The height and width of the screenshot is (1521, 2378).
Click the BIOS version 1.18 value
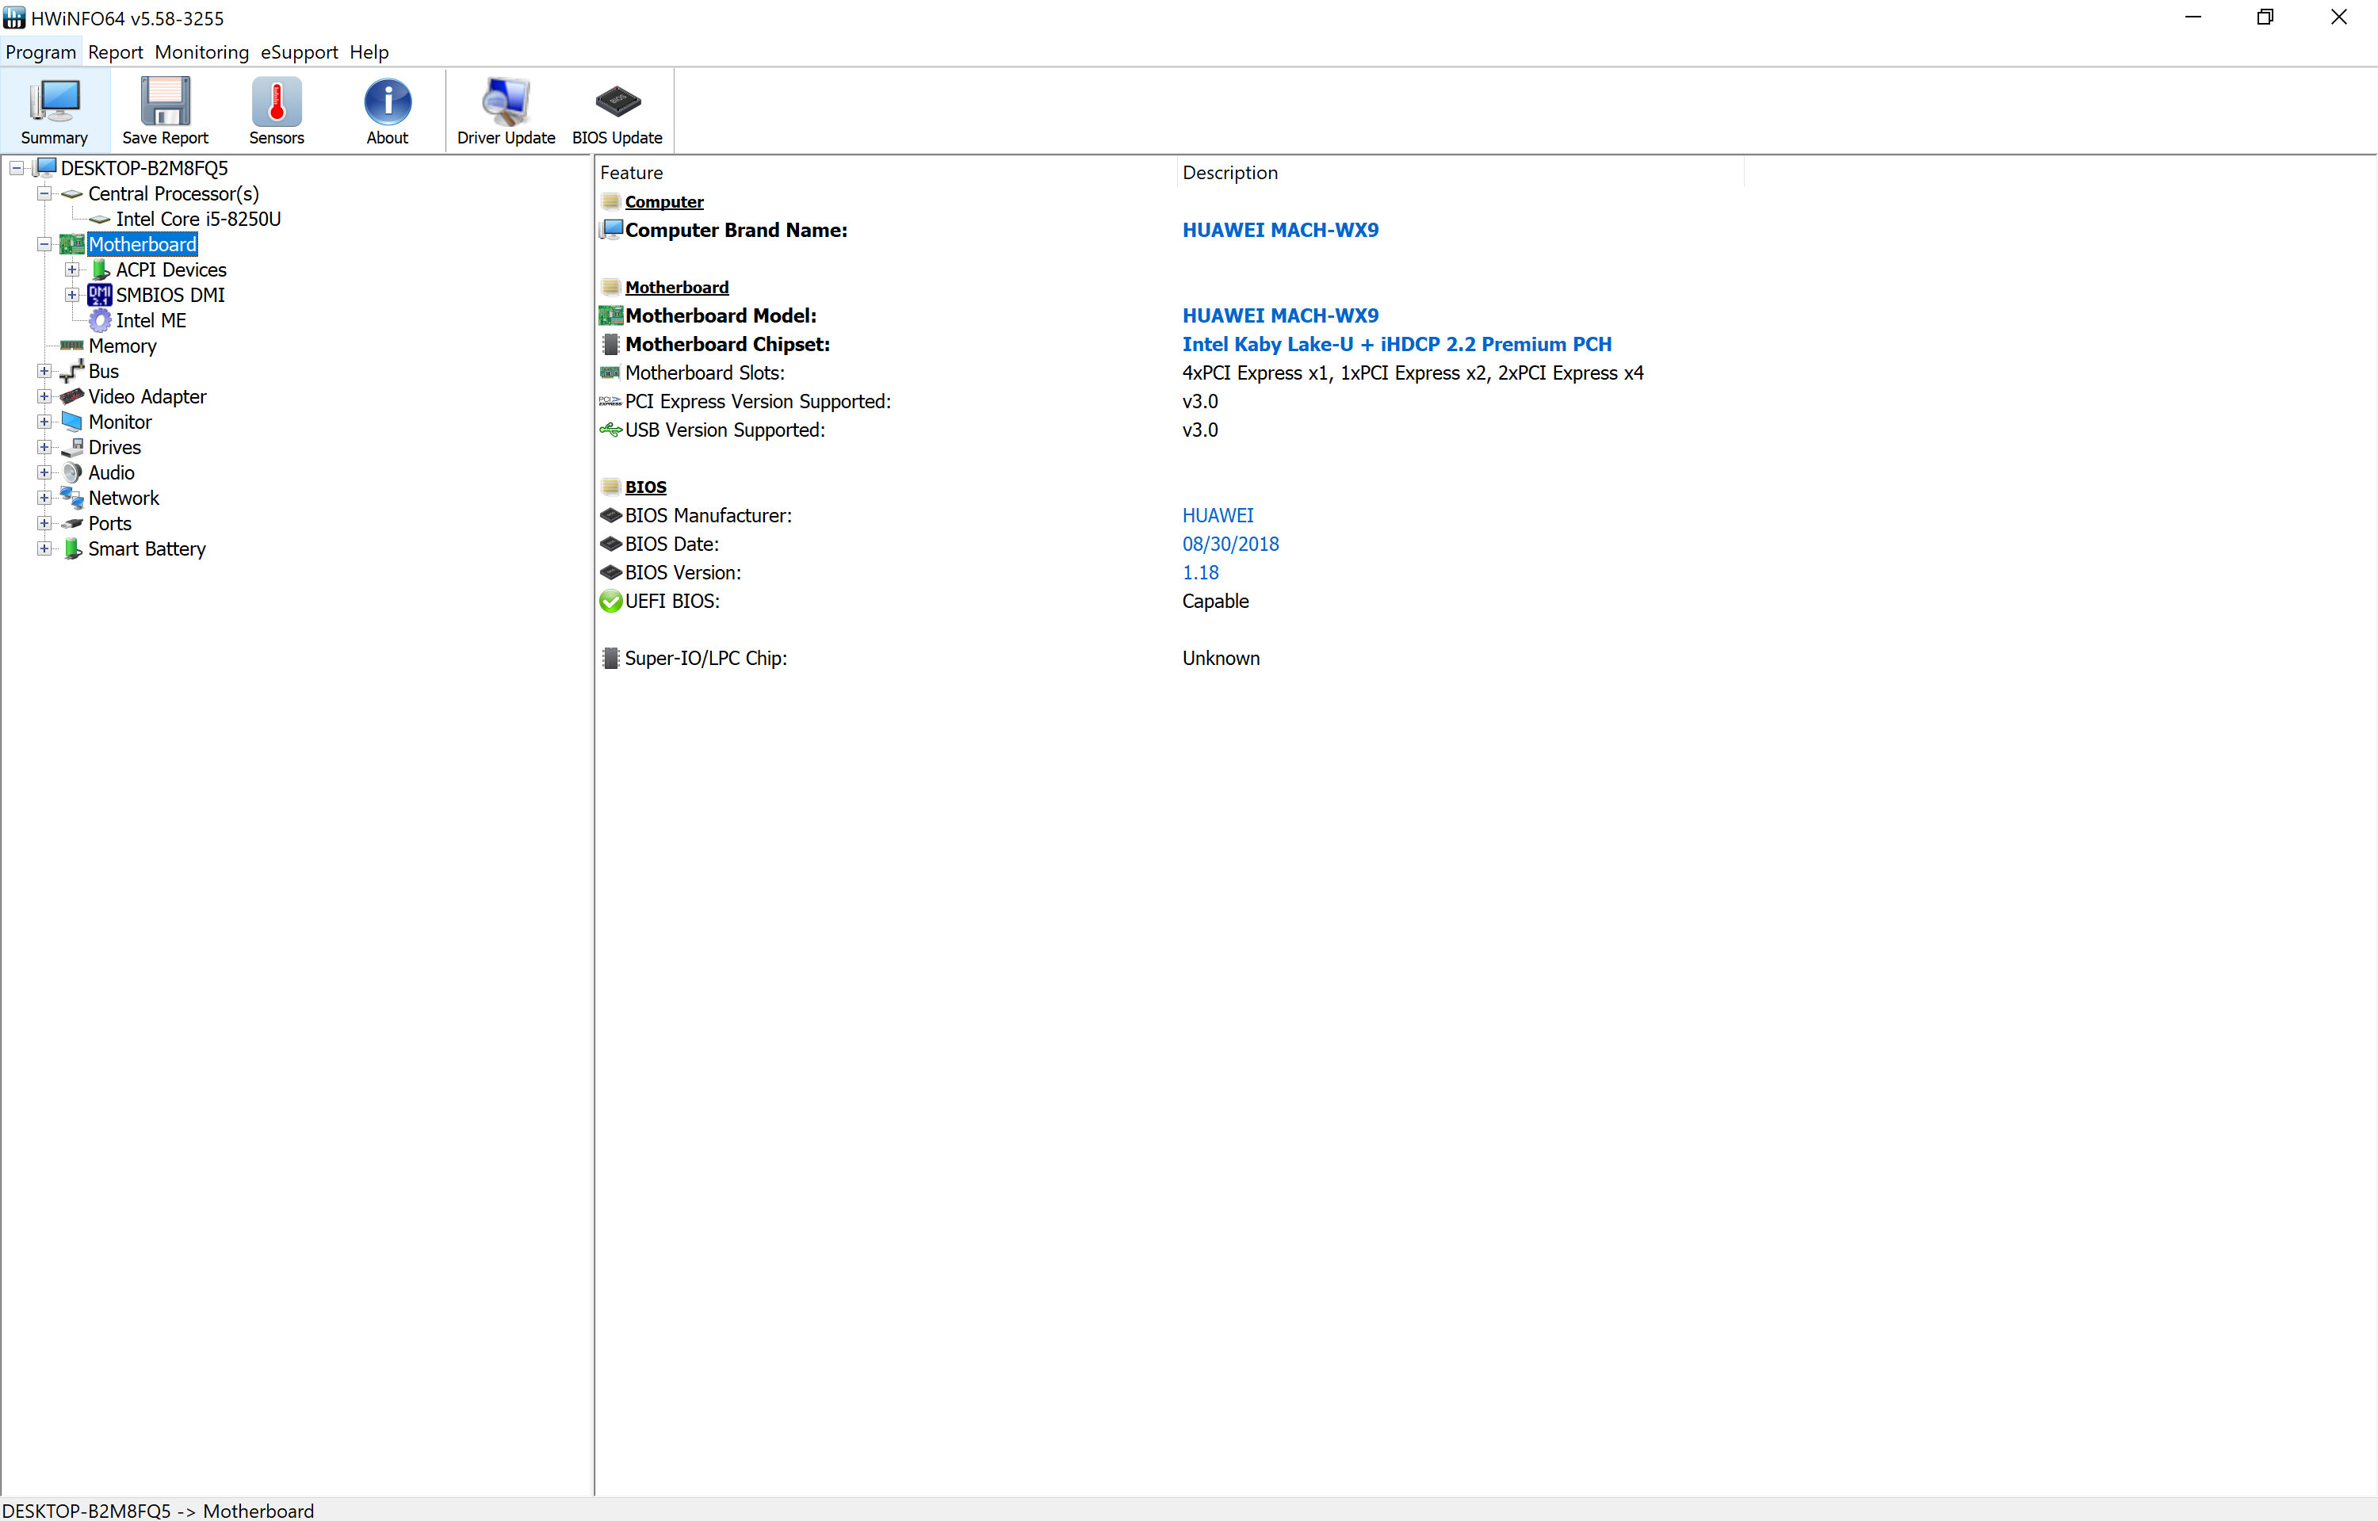[1200, 573]
